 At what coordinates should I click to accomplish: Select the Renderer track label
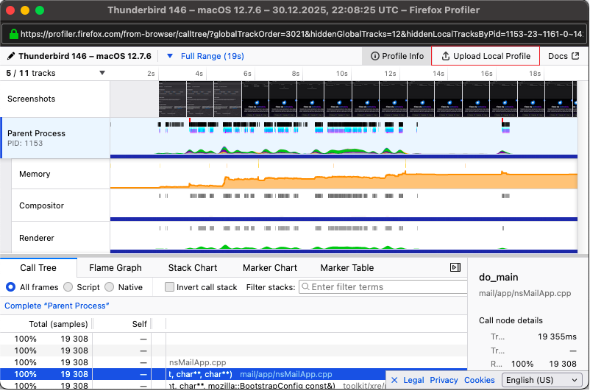click(37, 238)
